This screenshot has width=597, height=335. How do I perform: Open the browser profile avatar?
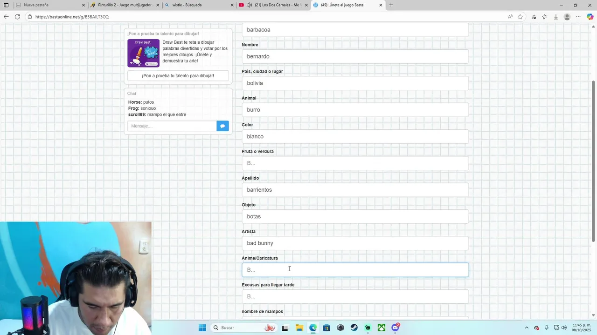pyautogui.click(x=567, y=17)
